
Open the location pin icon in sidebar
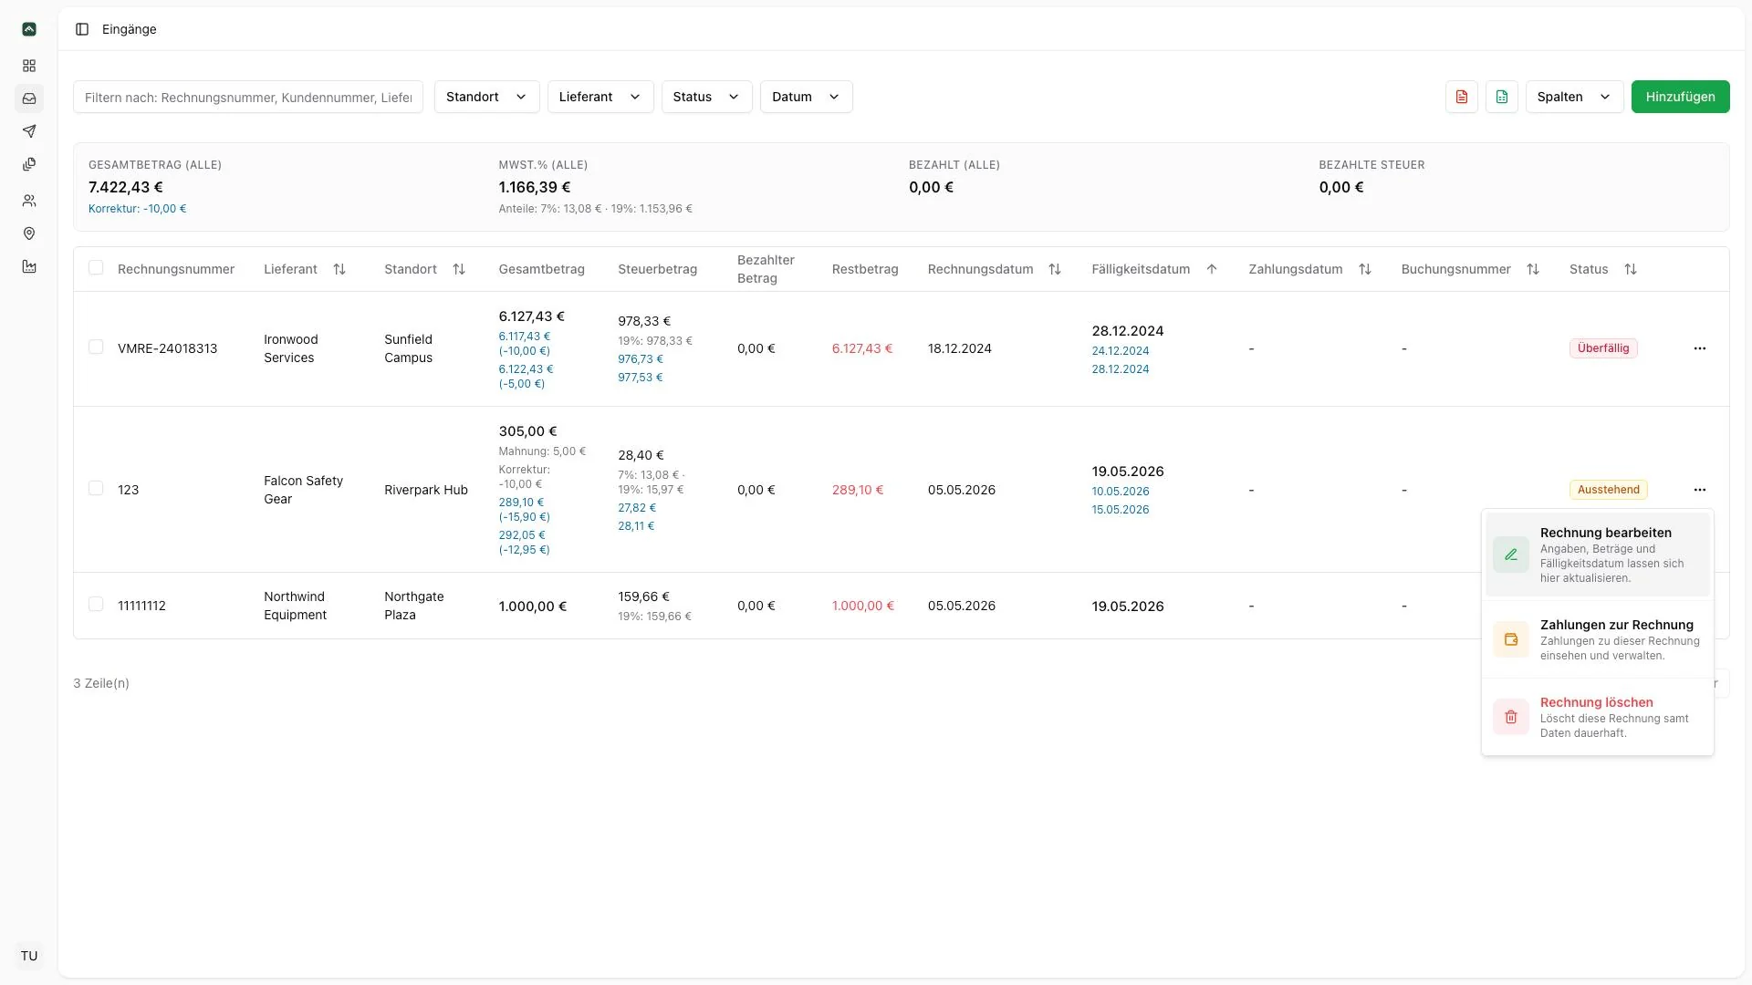[29, 233]
